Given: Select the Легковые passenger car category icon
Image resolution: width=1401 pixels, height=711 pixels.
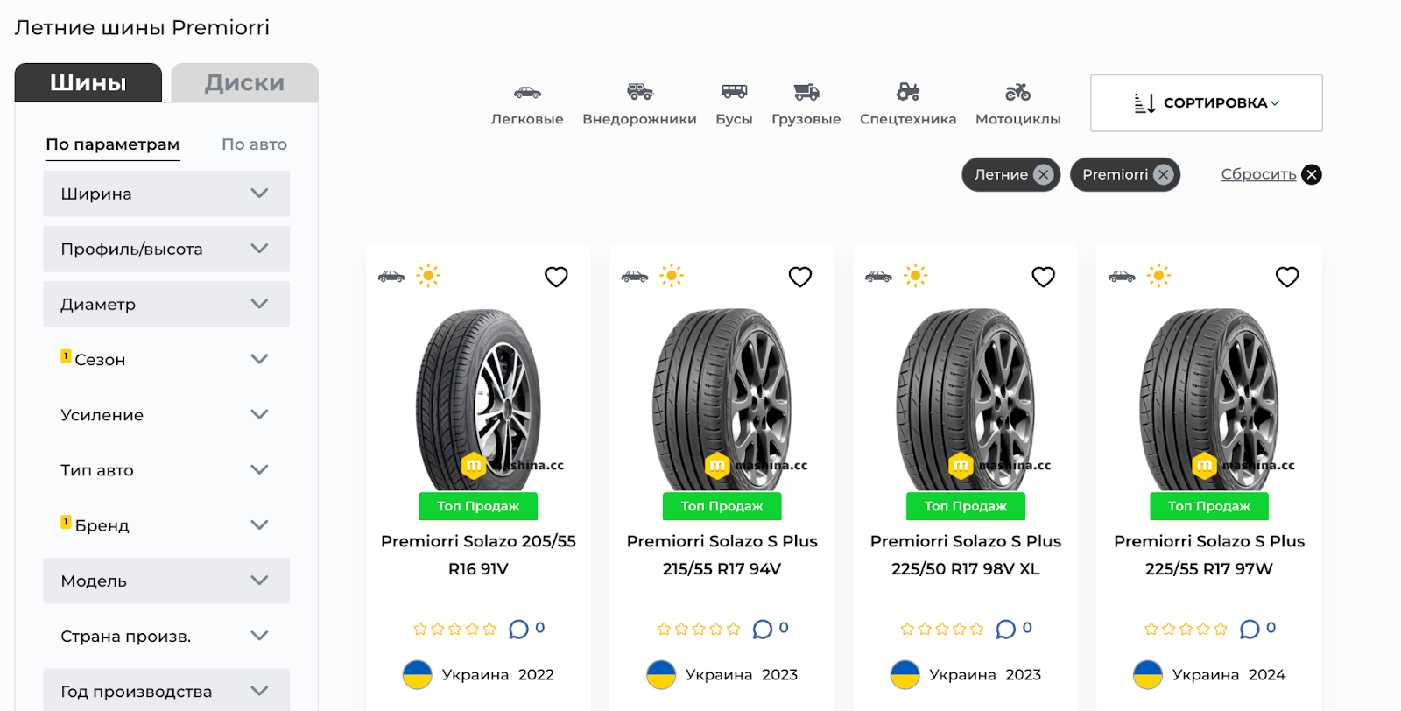Looking at the screenshot, I should tap(527, 93).
